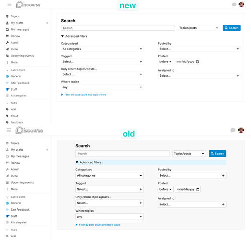Collapse Advanced filters in new layout
Image resolution: width=251 pixels, height=240 pixels.
[x=74, y=36]
